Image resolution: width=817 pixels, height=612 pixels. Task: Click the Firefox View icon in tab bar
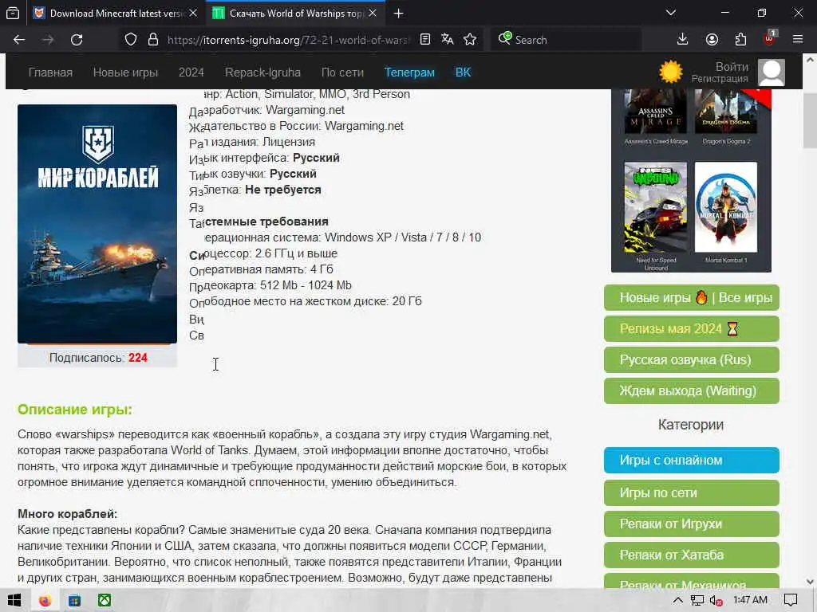(13, 14)
